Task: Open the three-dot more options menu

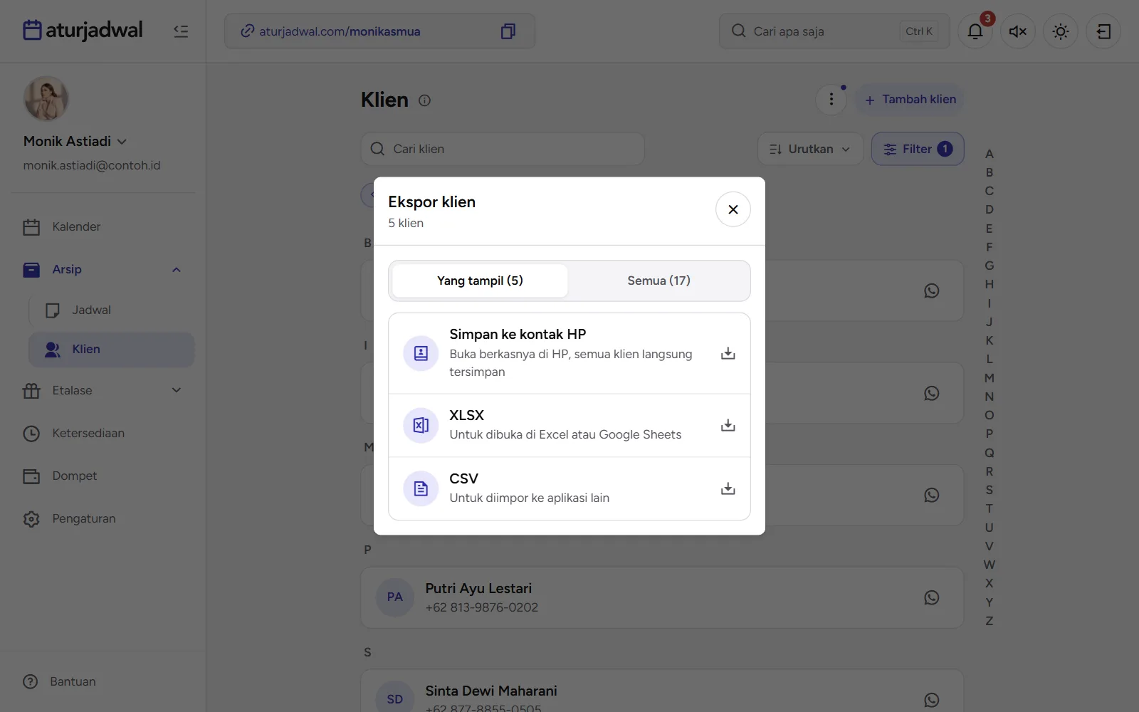Action: (831, 100)
